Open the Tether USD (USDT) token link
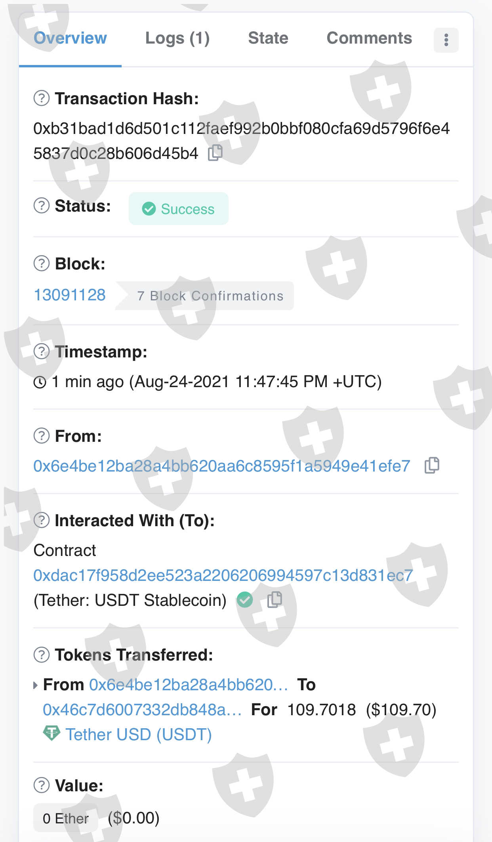 click(x=139, y=735)
